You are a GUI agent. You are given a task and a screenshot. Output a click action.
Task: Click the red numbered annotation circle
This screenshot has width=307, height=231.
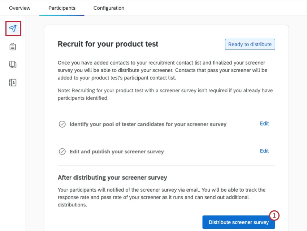(x=274, y=216)
